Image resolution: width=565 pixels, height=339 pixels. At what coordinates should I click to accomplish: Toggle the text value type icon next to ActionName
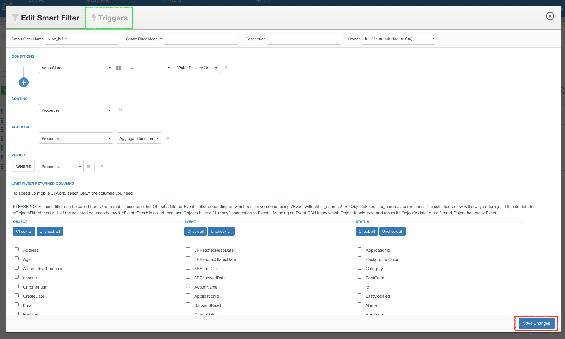pyautogui.click(x=119, y=68)
